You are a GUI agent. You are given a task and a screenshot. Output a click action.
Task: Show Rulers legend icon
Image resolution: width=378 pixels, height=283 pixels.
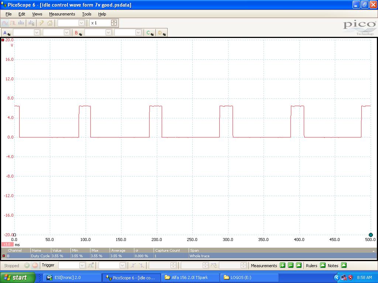point(323,265)
